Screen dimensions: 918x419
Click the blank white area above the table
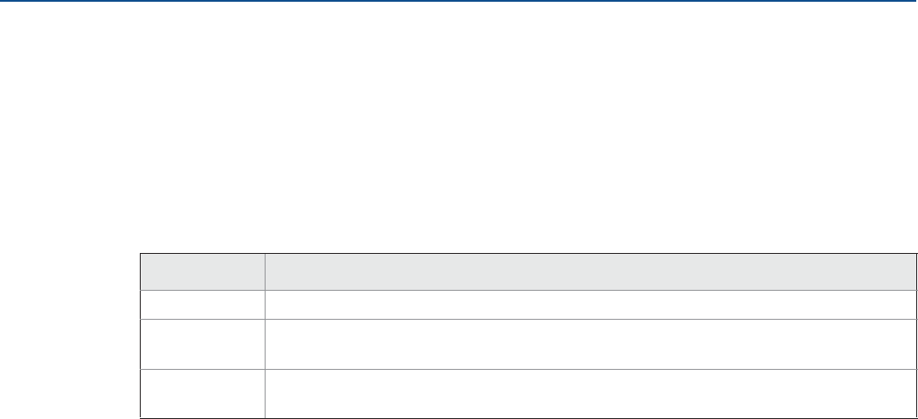(x=459, y=132)
